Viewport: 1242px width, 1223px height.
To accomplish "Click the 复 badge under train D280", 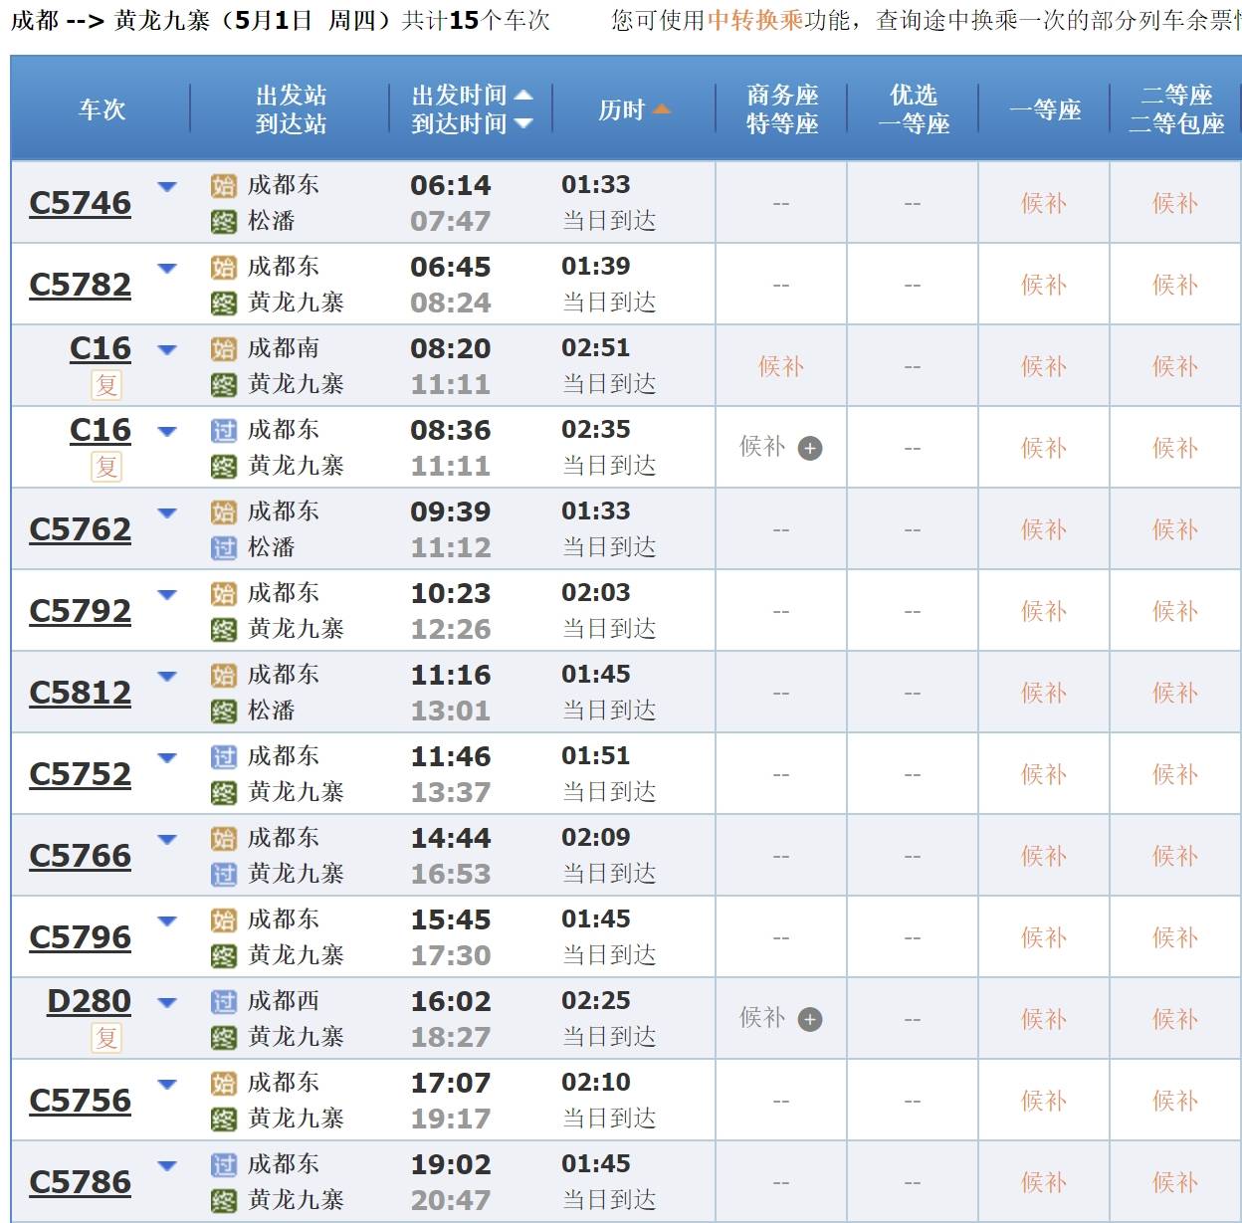I will 106,1038.
